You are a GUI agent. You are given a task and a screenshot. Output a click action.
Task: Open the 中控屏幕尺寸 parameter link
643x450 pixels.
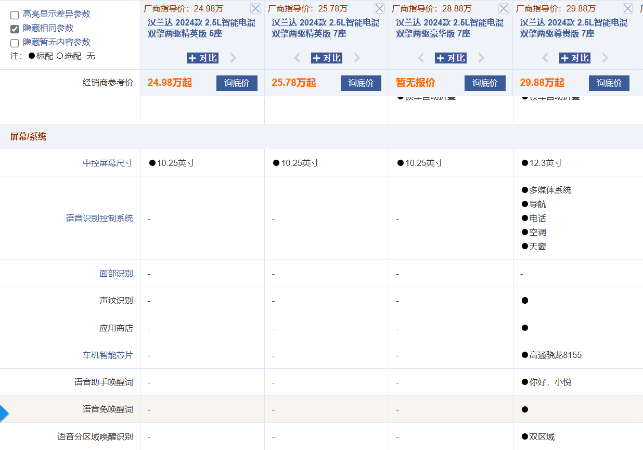tap(108, 163)
